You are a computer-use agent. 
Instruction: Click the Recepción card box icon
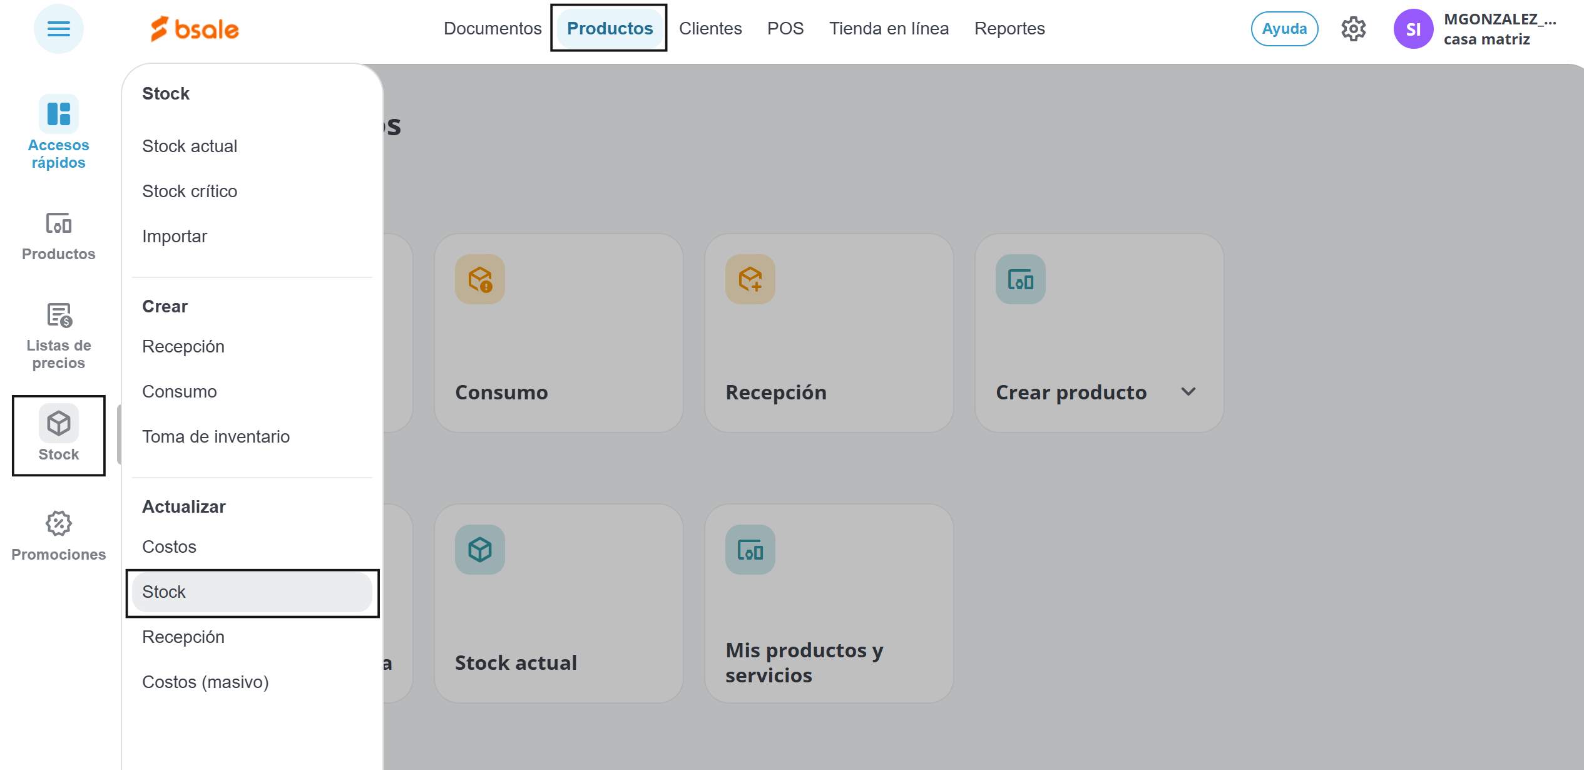pos(750,279)
